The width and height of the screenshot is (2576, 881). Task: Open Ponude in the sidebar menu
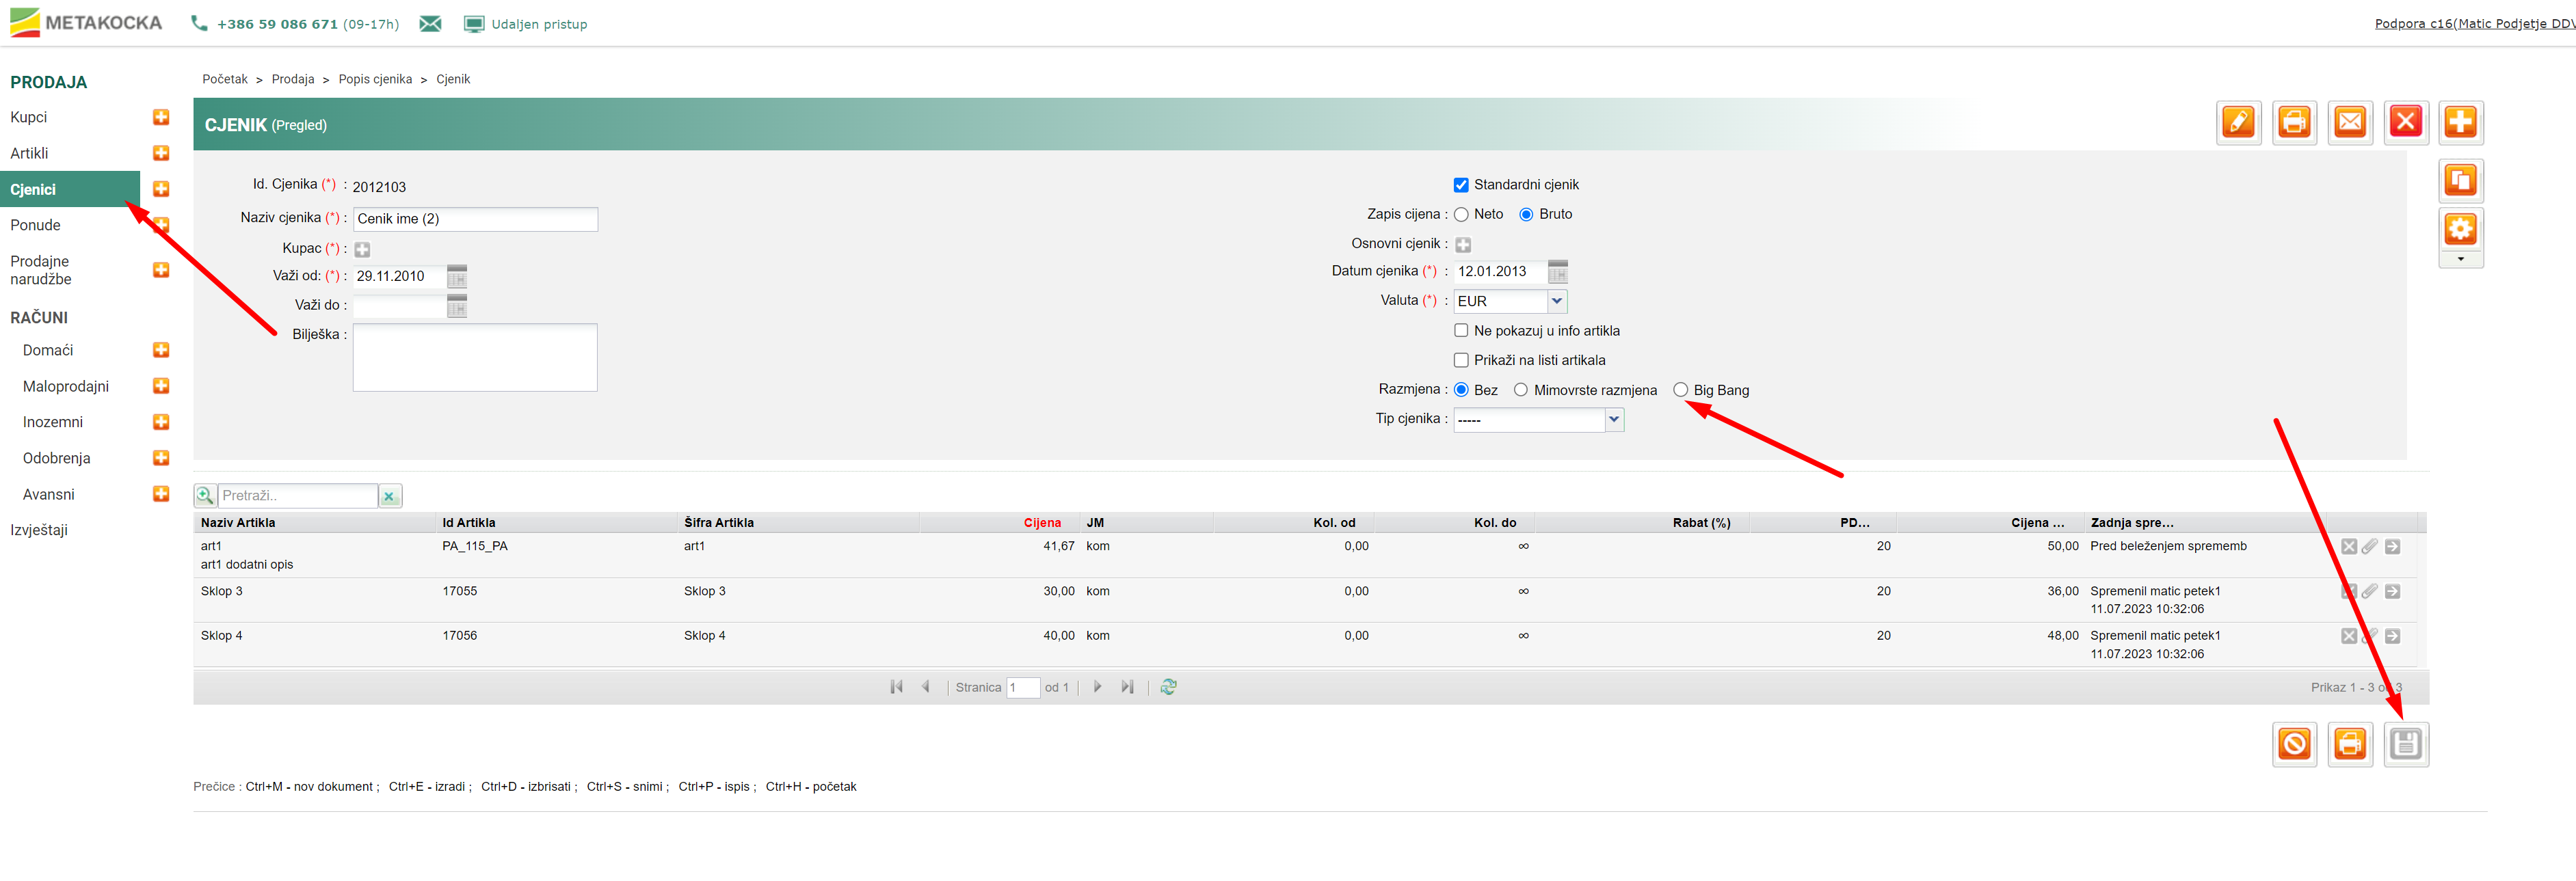coord(36,225)
